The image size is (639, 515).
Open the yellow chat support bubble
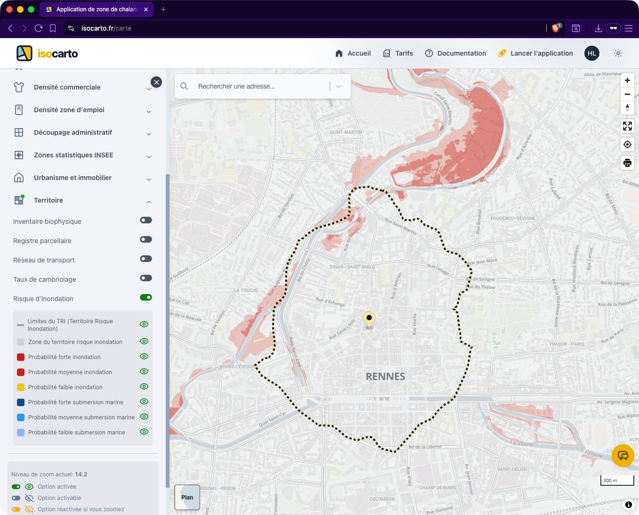coord(623,456)
